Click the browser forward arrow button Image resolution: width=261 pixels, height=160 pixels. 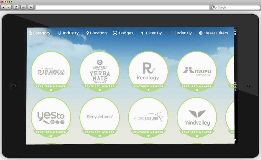click(x=9, y=7)
